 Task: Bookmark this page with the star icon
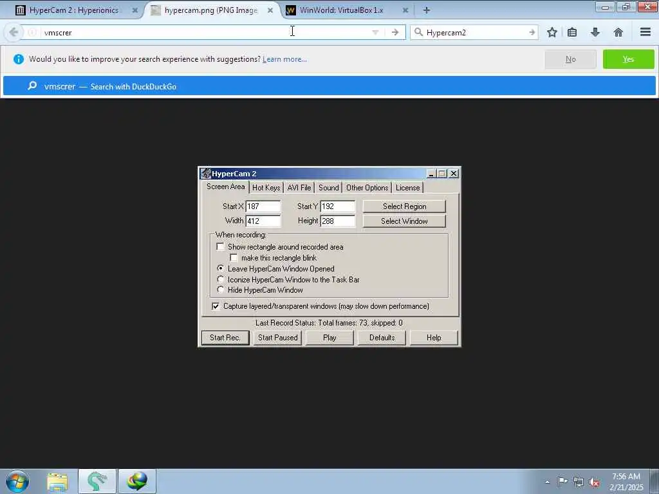[x=552, y=32]
